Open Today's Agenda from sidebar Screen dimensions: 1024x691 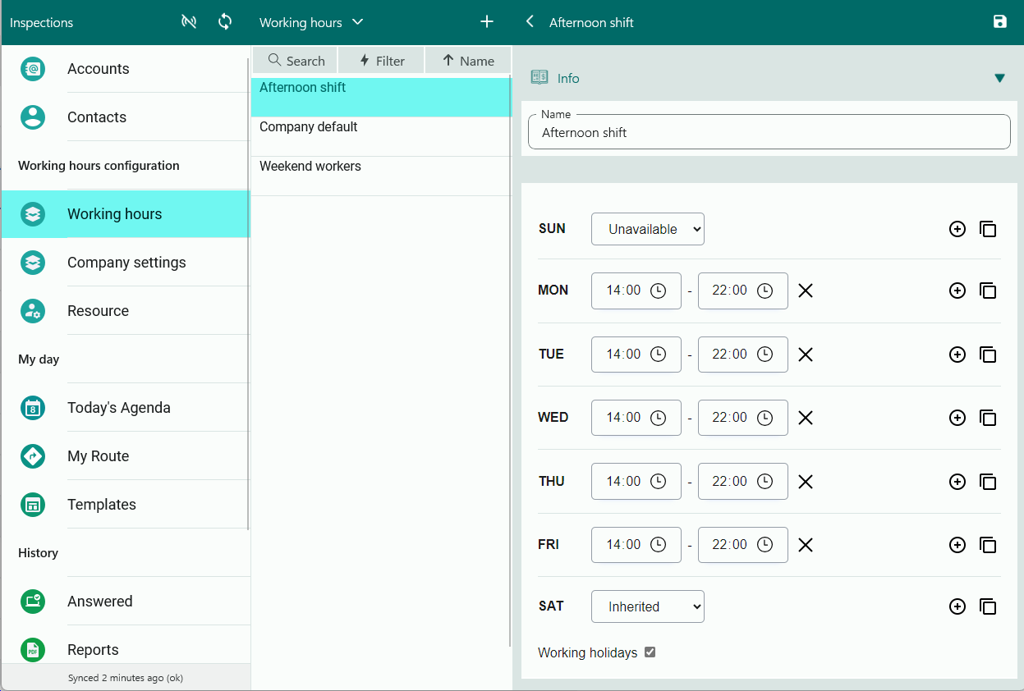click(x=119, y=408)
